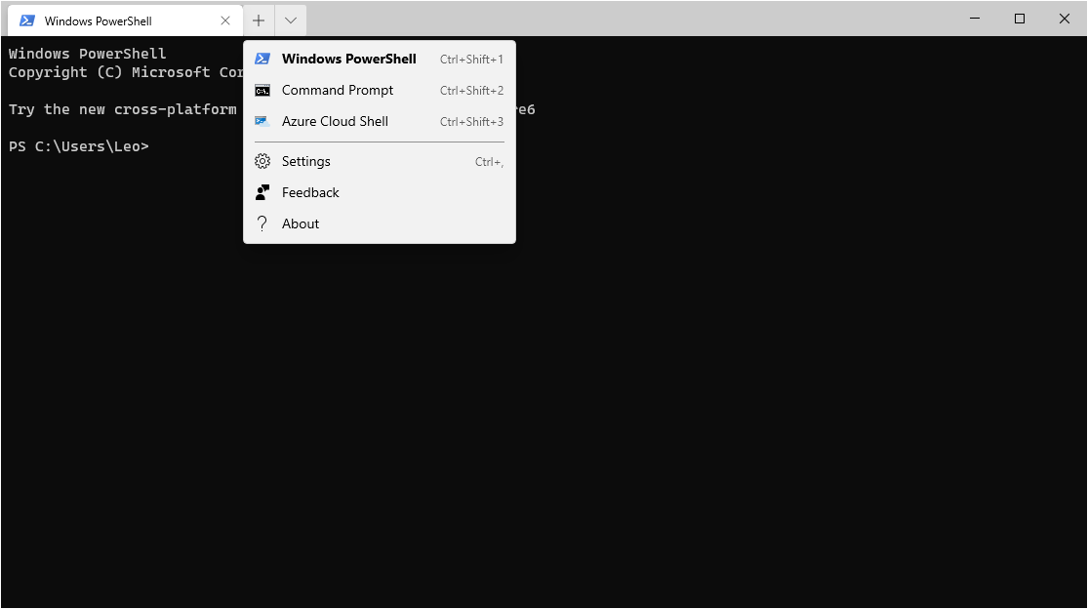Click the Azure Cloud Shell icon
Screen dimensions: 1088x609
click(262, 121)
